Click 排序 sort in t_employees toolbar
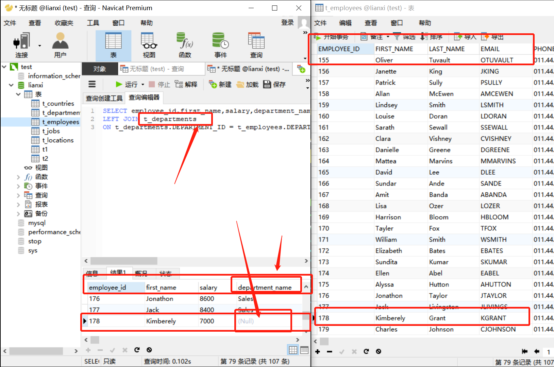Viewport: 554px width, 367px height. pyautogui.click(x=431, y=37)
